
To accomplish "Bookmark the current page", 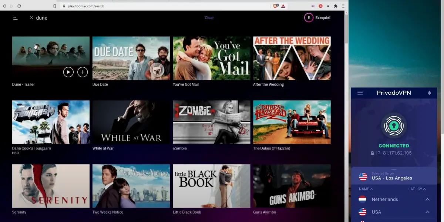I will [x=55, y=6].
